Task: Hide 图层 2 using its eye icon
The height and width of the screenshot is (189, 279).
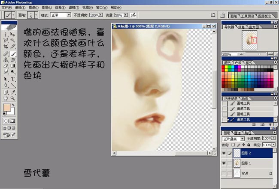Action: pos(224,152)
